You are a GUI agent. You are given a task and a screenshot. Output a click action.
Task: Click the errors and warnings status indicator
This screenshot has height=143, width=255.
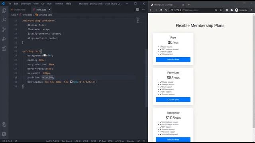pos(7,141)
